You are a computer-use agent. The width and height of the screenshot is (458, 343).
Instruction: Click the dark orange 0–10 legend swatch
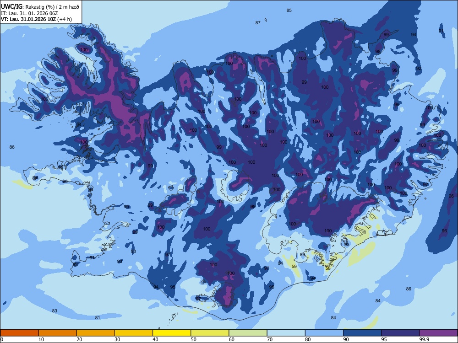tap(19, 333)
